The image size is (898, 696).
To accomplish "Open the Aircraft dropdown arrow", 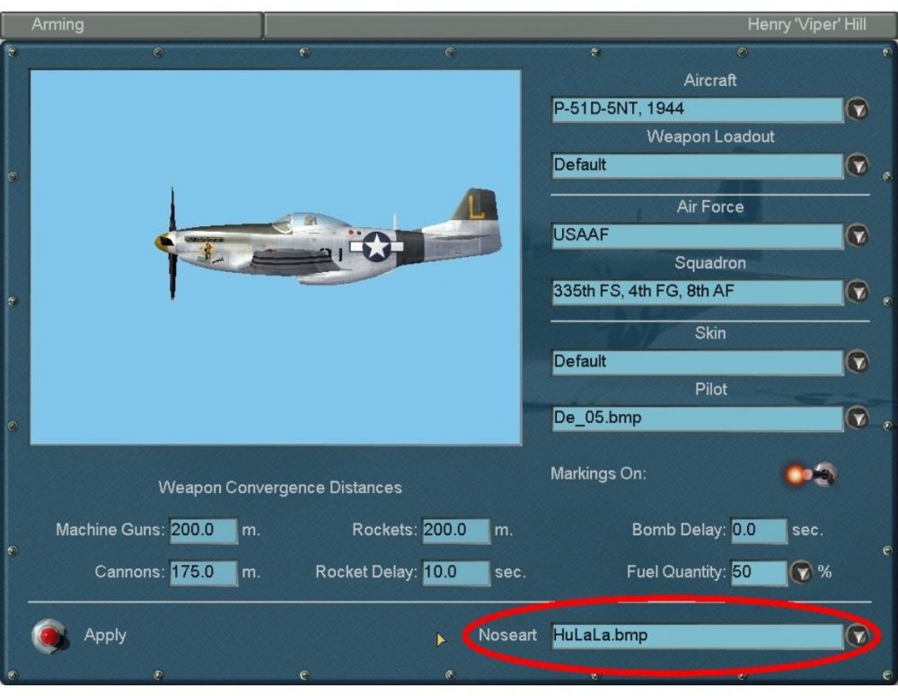I will [858, 110].
